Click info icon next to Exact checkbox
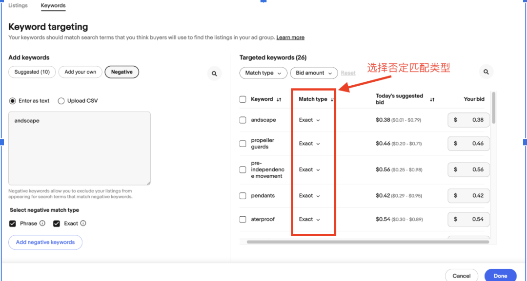This screenshot has height=281, width=527. [x=83, y=224]
